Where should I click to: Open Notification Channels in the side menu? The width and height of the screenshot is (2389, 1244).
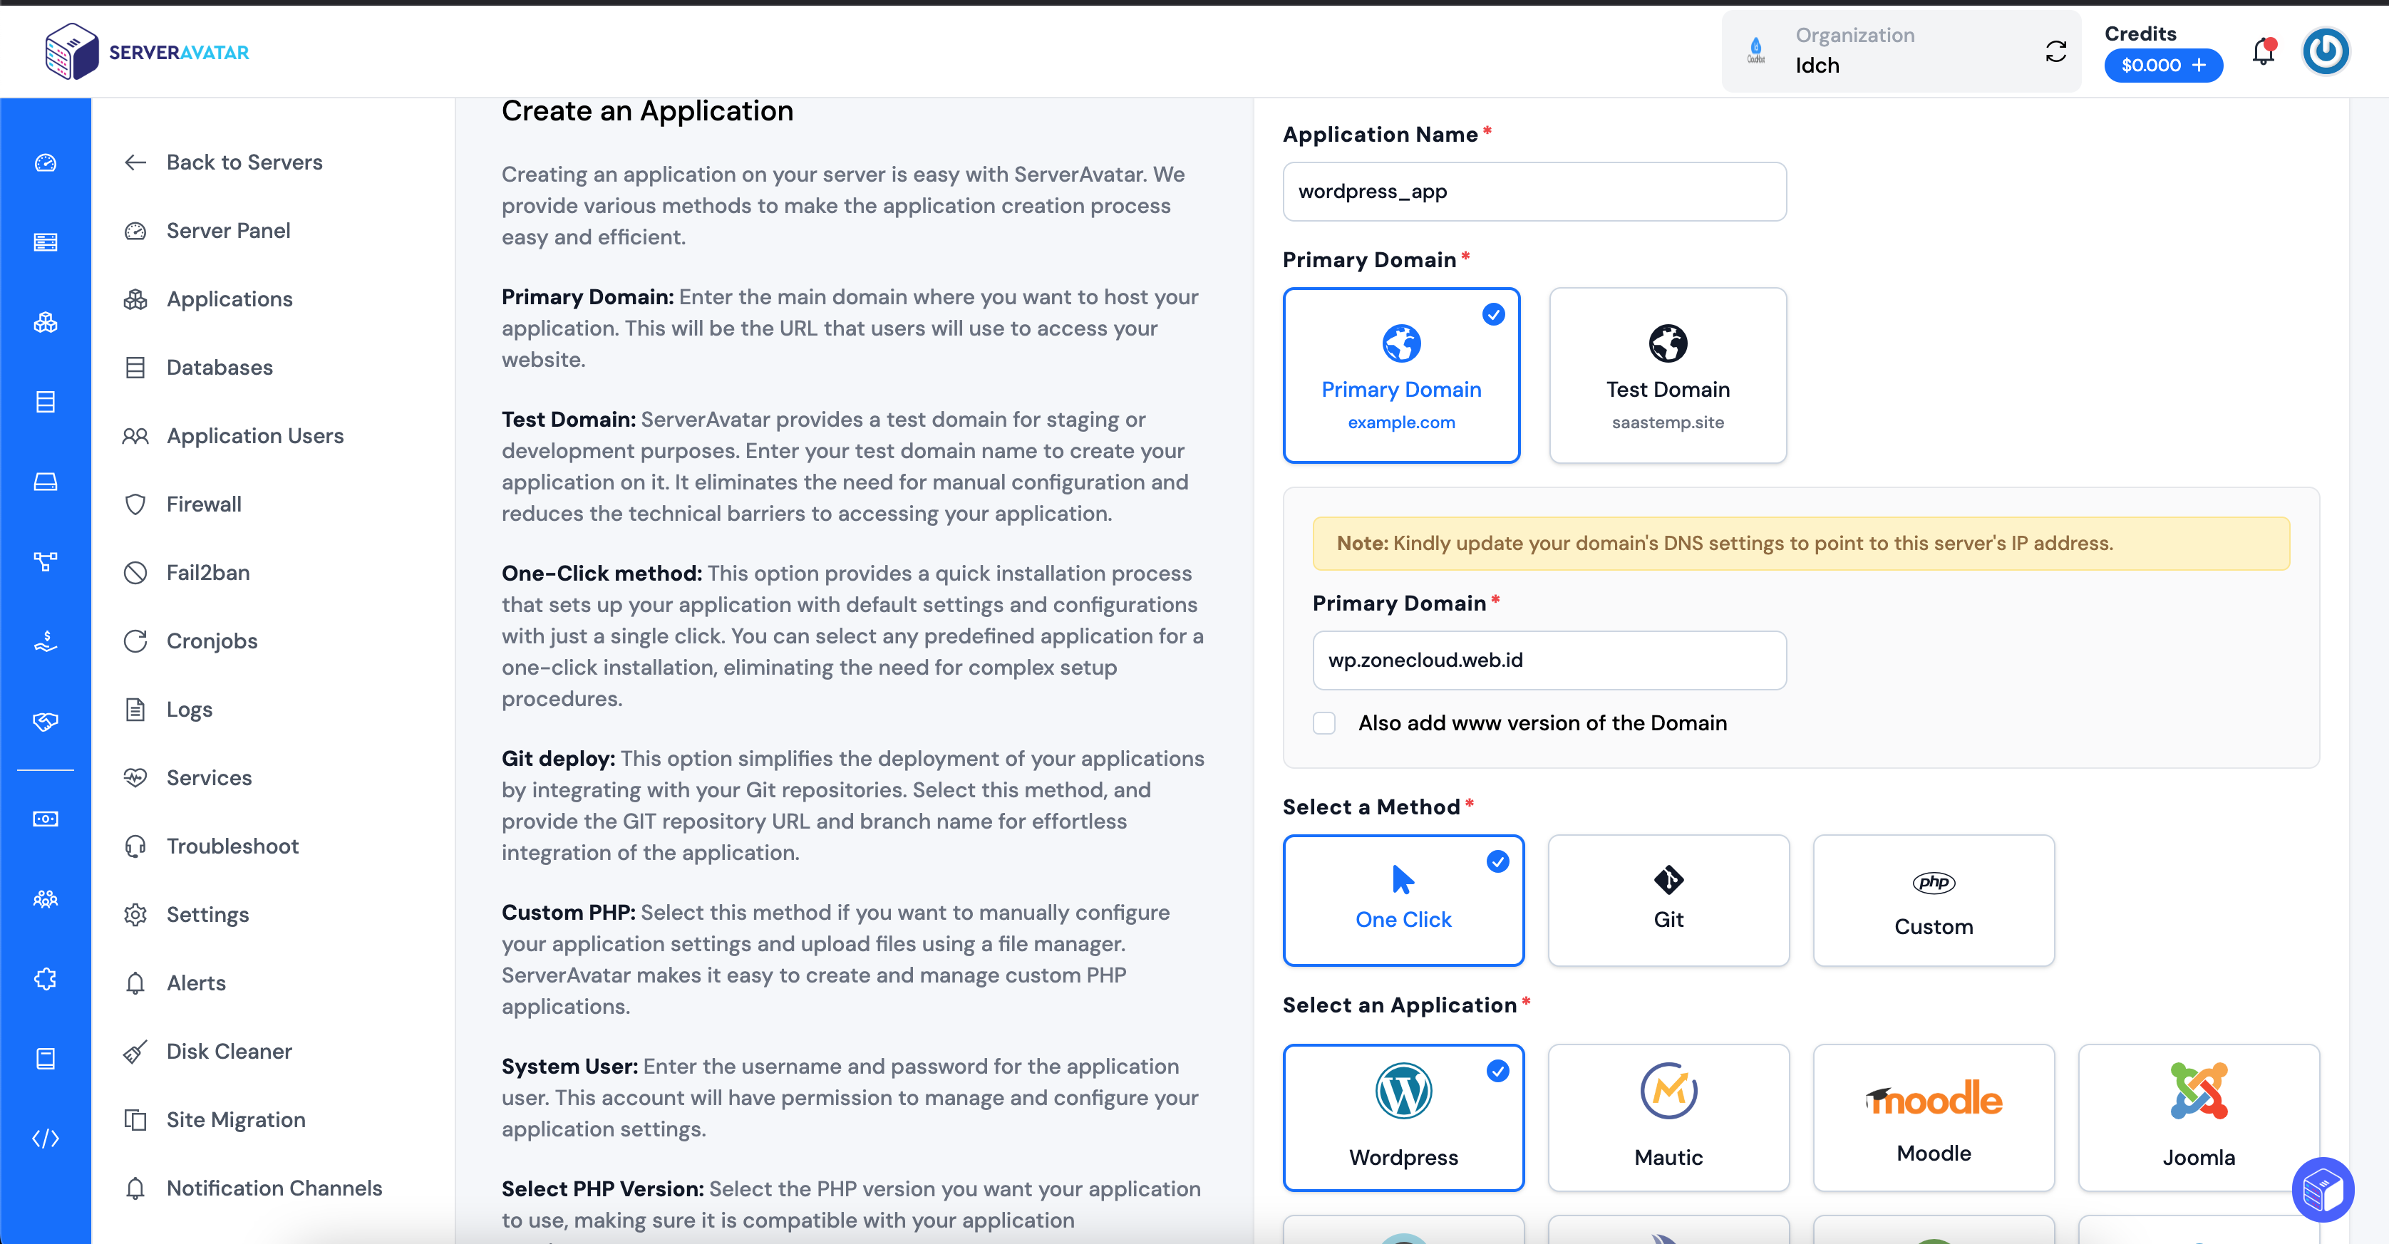(252, 1188)
